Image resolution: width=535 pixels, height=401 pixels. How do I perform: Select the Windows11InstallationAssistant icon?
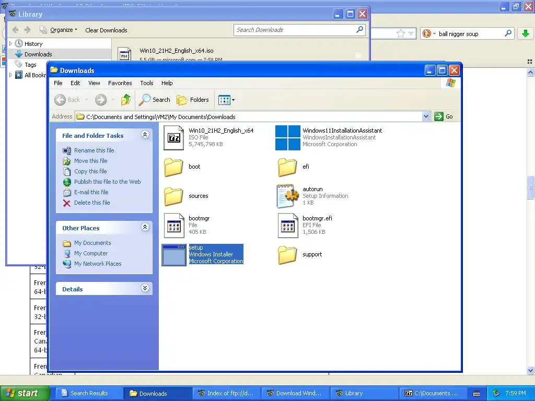pyautogui.click(x=288, y=138)
